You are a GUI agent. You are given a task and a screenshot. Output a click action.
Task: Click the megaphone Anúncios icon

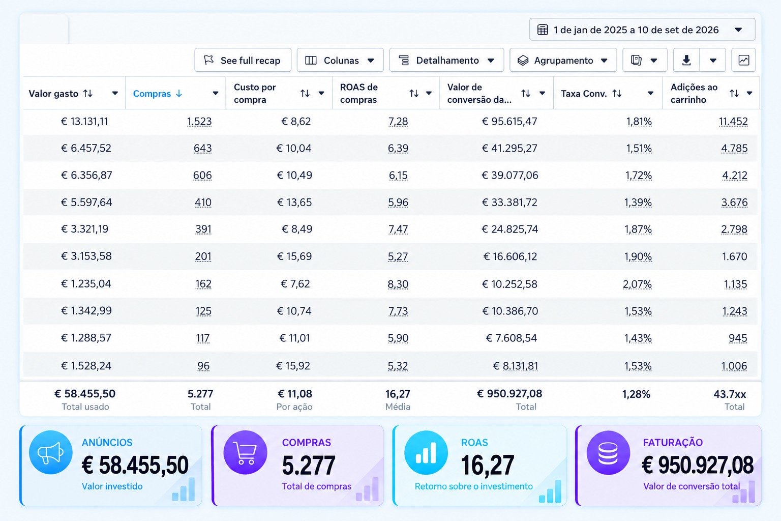(51, 452)
